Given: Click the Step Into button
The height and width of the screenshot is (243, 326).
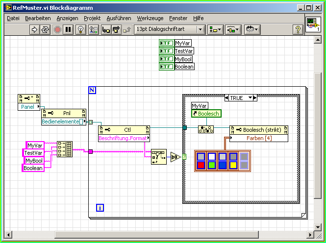Looking at the screenshot, I should (105, 29).
